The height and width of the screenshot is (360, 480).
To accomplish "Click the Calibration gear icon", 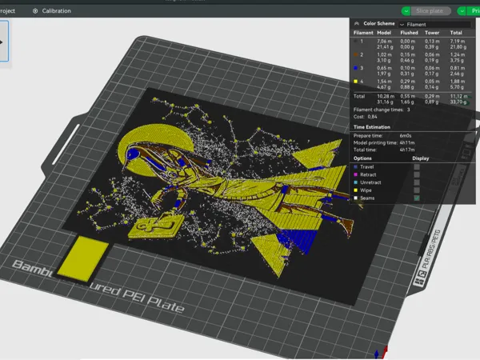I will (35, 11).
